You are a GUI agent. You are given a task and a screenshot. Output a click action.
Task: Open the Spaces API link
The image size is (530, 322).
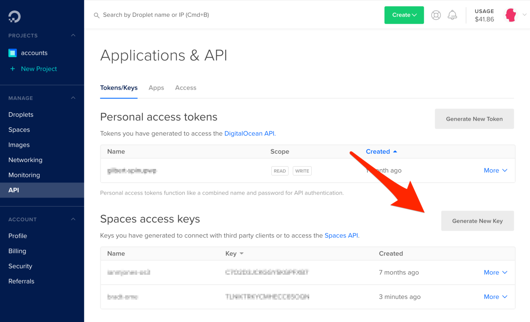point(341,236)
